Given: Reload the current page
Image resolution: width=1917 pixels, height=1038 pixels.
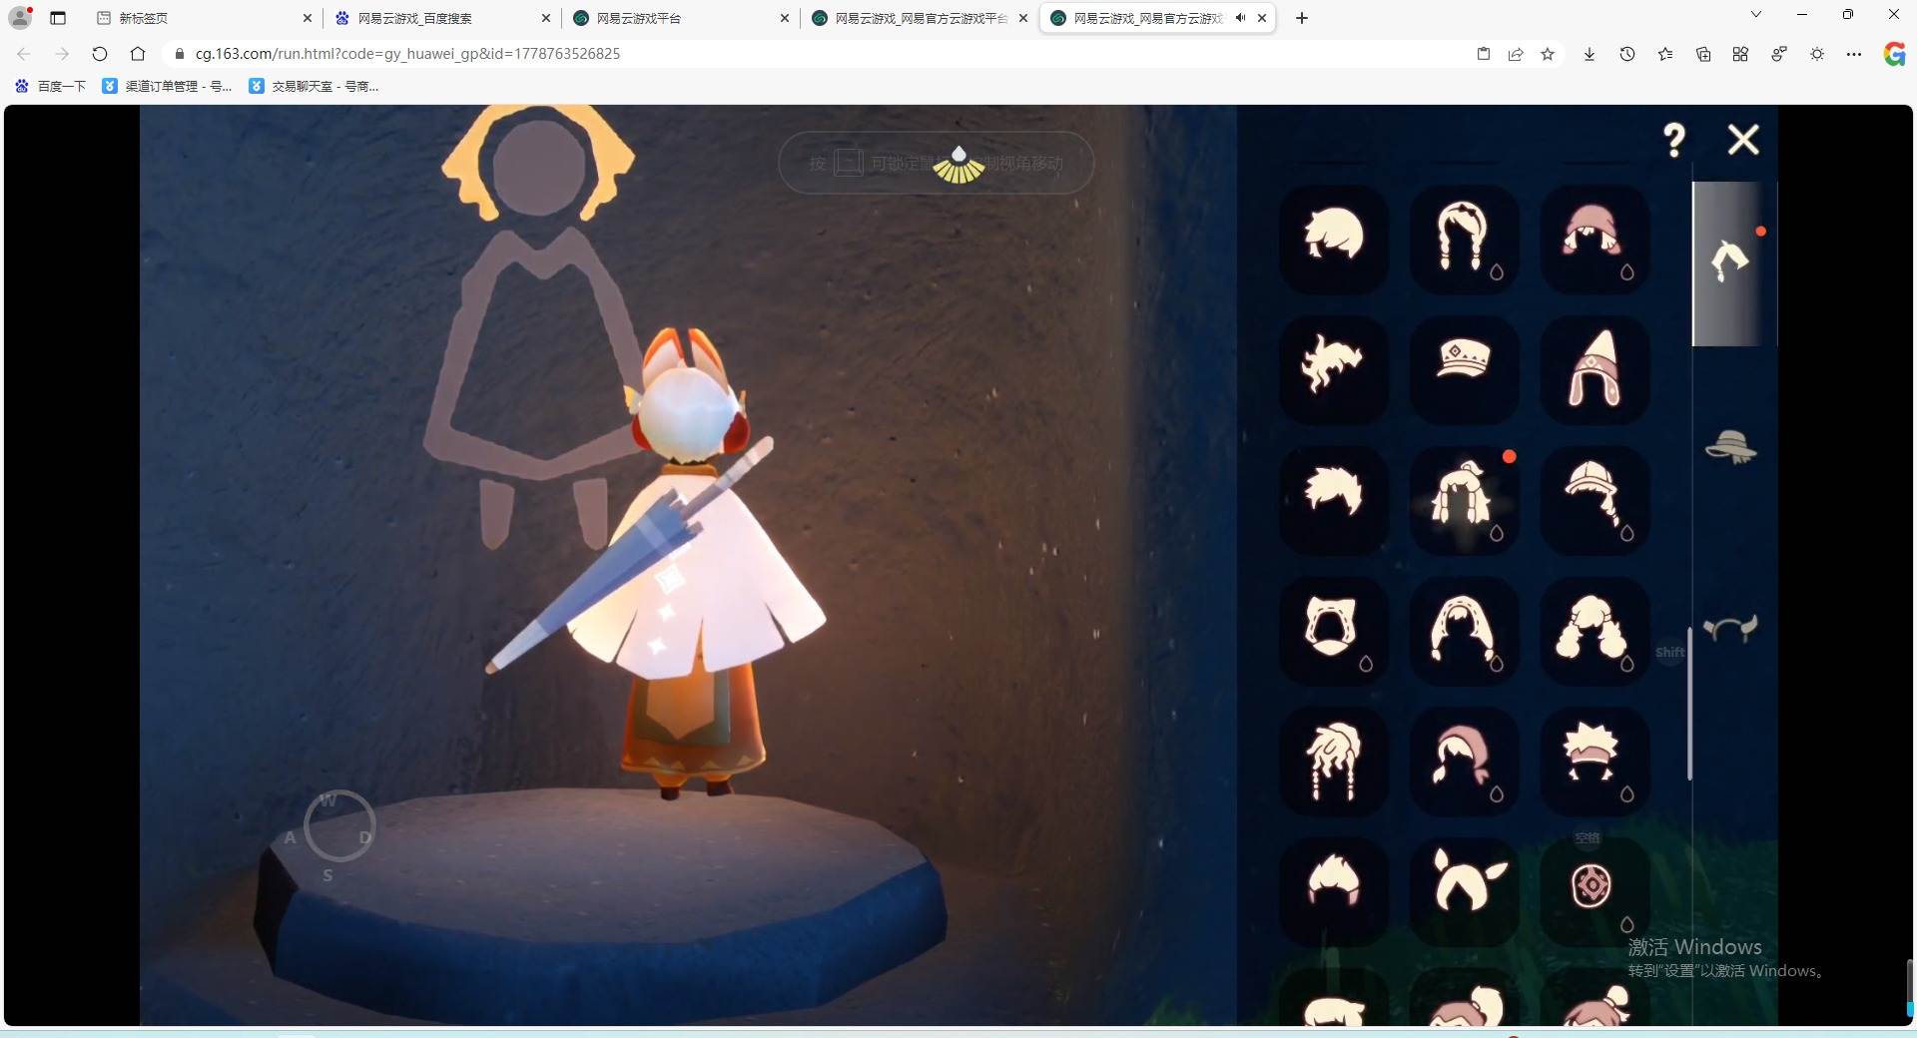Looking at the screenshot, I should click(x=100, y=54).
